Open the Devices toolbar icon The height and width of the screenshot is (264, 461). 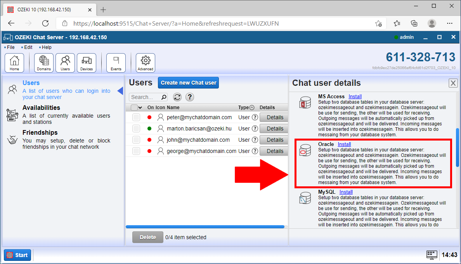click(x=86, y=62)
